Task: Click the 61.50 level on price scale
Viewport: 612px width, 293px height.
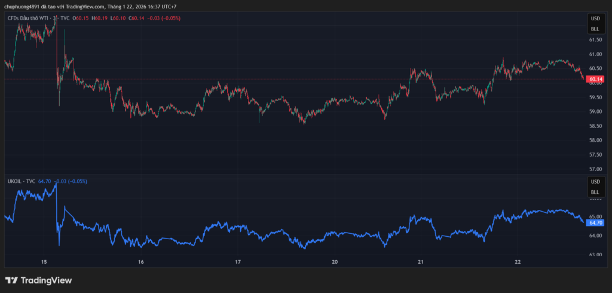Action: [x=595, y=40]
